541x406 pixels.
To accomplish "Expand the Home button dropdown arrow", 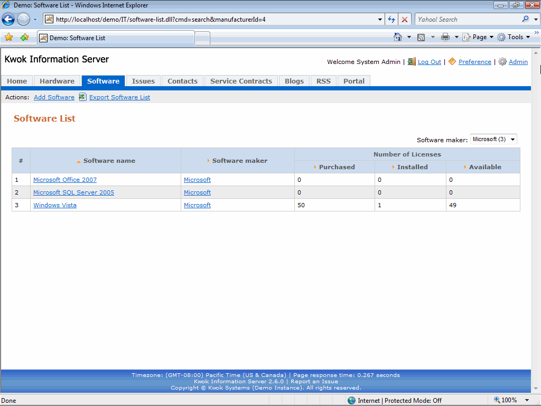I will click(409, 37).
